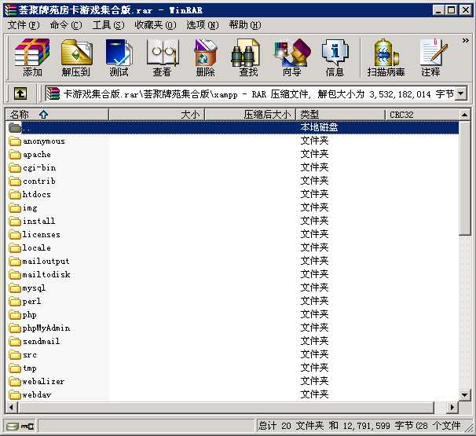Select the locale folder row

(233, 248)
